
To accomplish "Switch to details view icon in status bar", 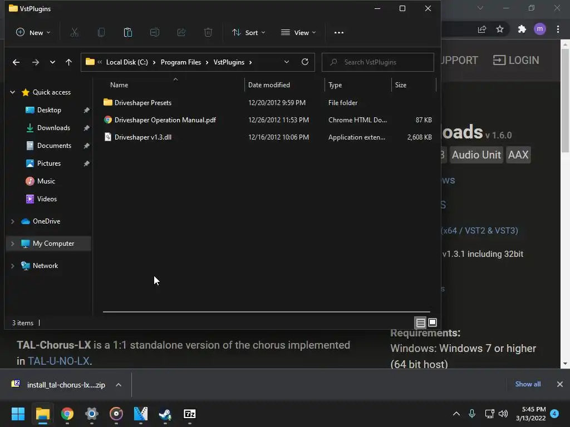I will coord(421,322).
